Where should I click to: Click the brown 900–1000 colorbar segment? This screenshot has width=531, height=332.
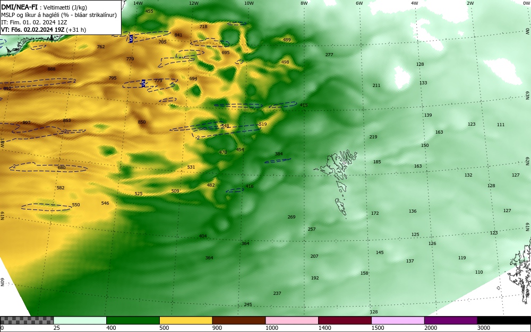(x=239, y=320)
